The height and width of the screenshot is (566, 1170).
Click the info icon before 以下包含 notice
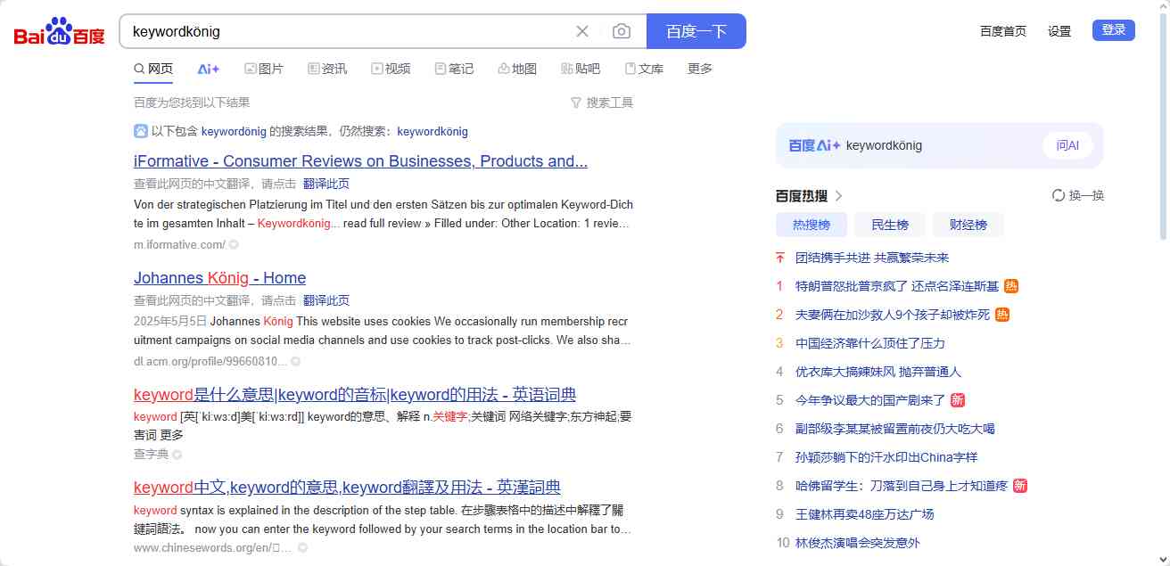[141, 131]
